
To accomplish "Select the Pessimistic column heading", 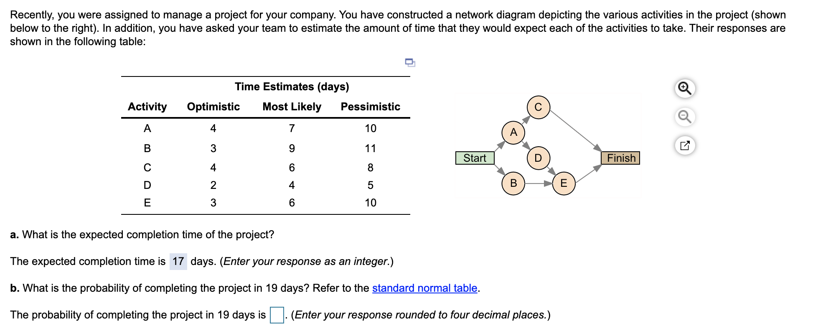I will pos(370,107).
